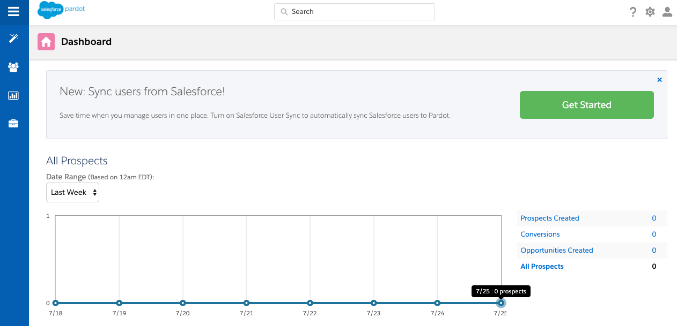The width and height of the screenshot is (677, 326).
Task: Open the Prospects Created link
Action: click(550, 218)
